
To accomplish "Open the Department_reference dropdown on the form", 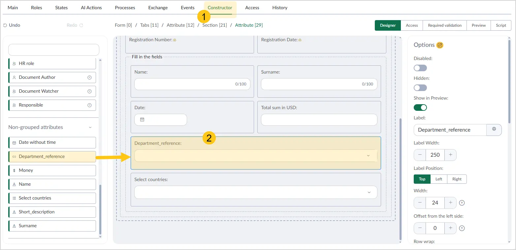I will [256, 156].
